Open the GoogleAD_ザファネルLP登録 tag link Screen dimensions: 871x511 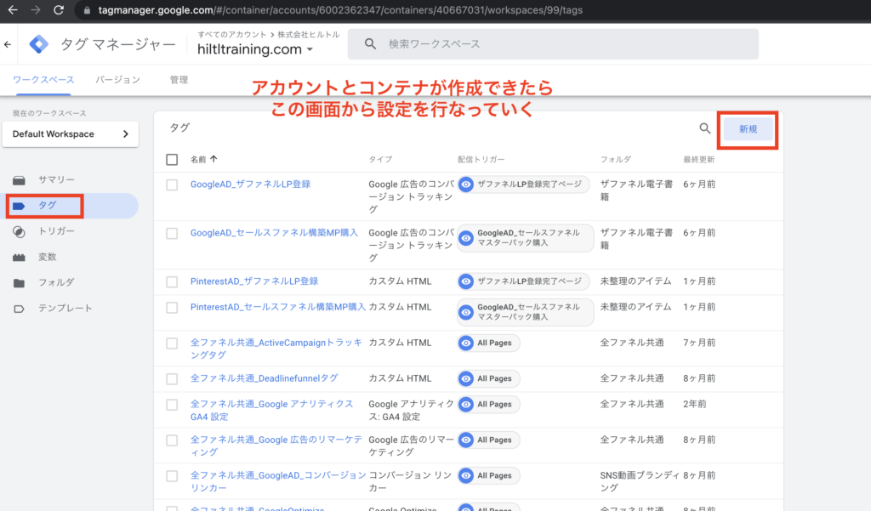point(251,185)
